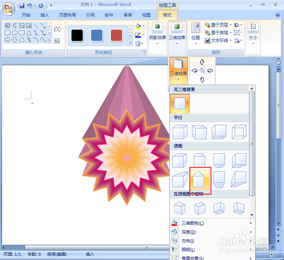Viewport: 284px width, 260px height.
Task: Select the oval shape in gallery
Action: tap(14, 33)
